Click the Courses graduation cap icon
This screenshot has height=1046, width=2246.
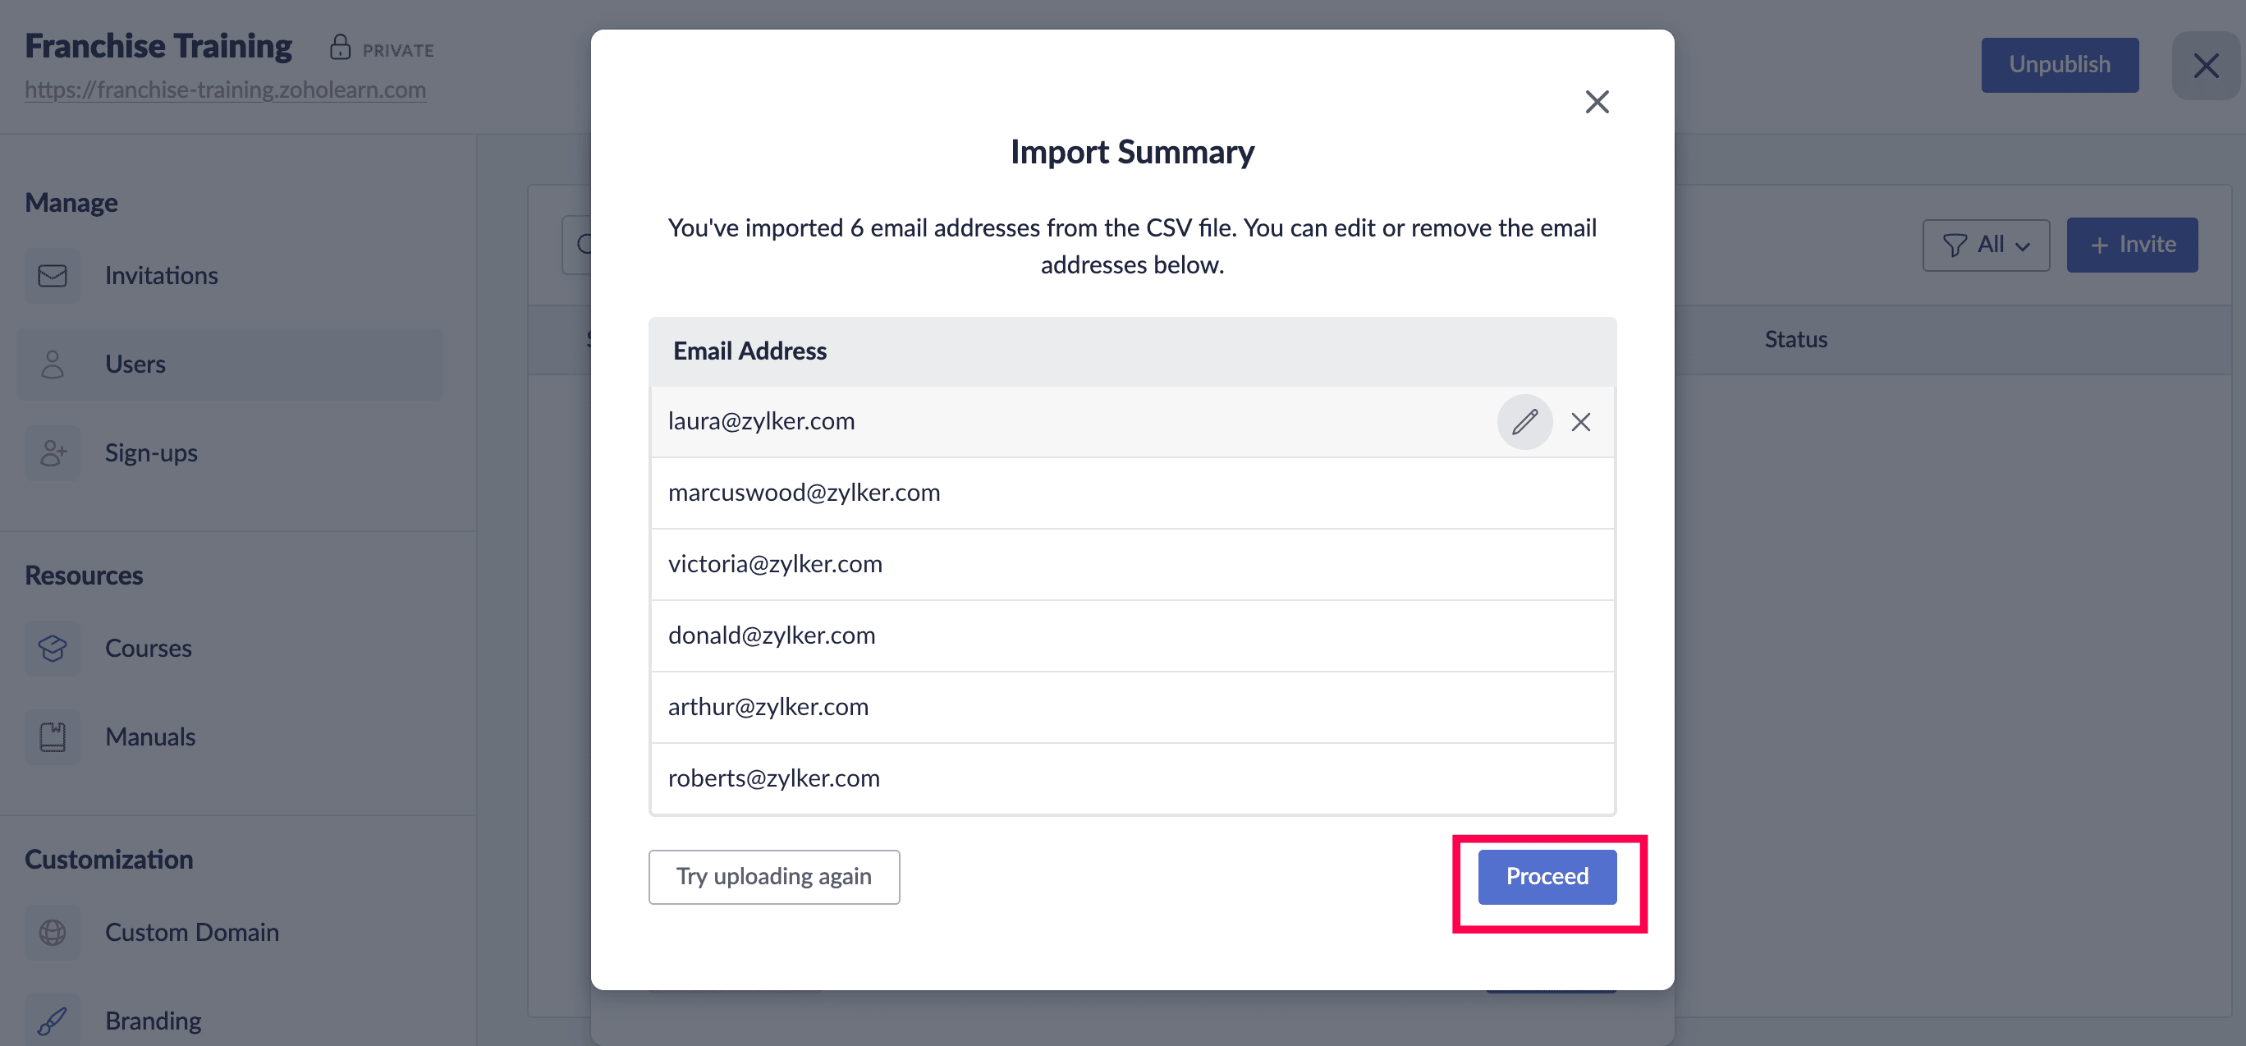pyautogui.click(x=53, y=648)
